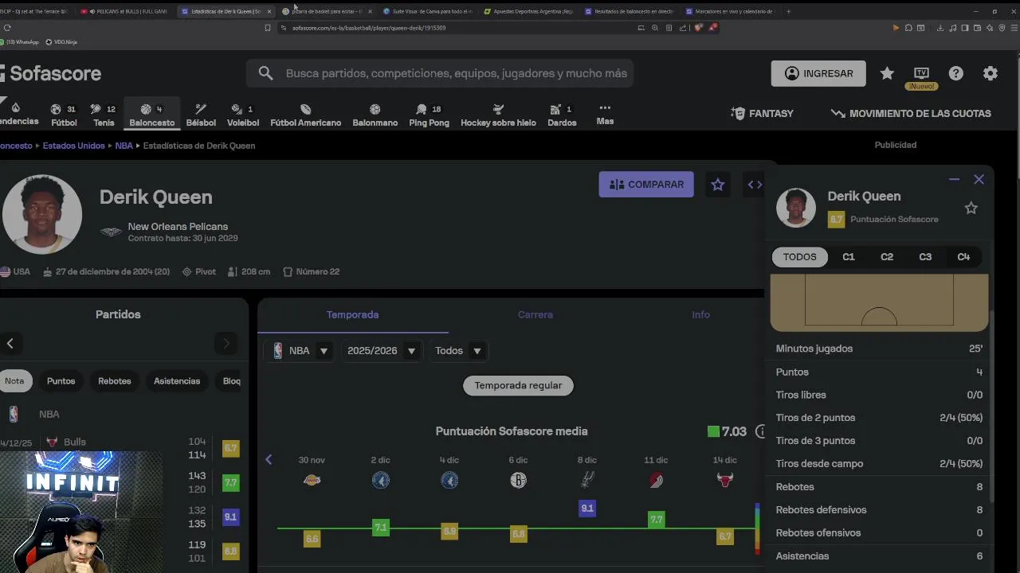This screenshot has width=1020, height=573.
Task: Go back in rating chart dates
Action: (x=269, y=460)
